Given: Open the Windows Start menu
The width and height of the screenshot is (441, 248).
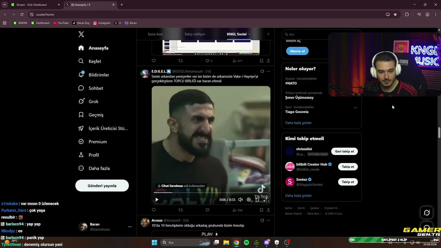Looking at the screenshot, I should coord(154,242).
